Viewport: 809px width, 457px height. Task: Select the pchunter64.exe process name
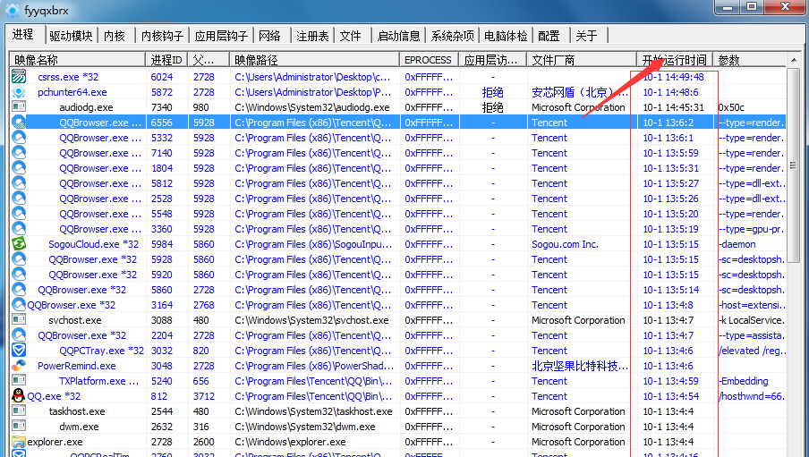click(x=72, y=92)
